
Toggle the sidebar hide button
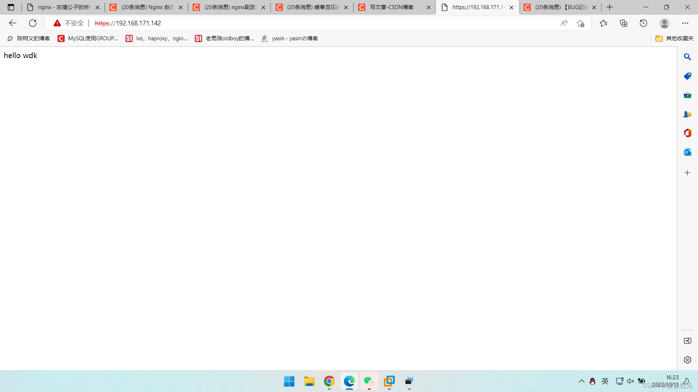pos(687,341)
